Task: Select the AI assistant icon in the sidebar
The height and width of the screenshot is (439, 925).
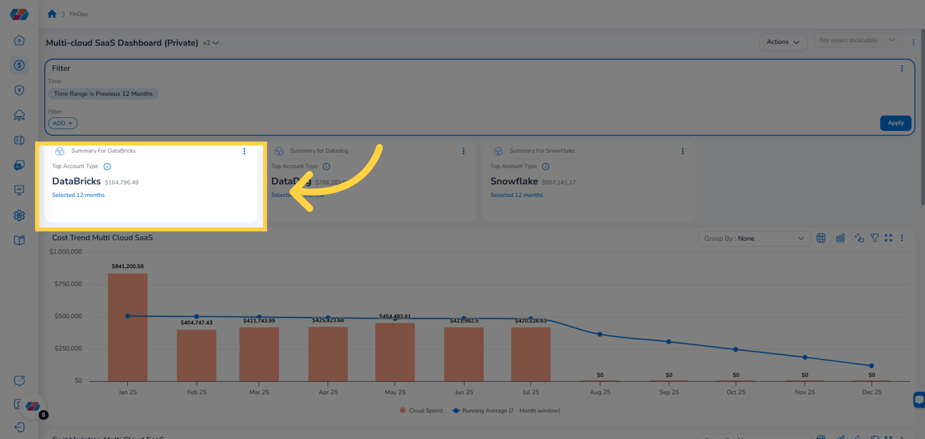Action: 19,165
